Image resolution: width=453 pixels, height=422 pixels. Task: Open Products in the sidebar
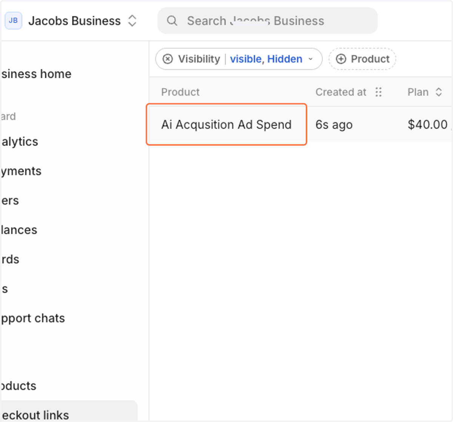point(18,386)
